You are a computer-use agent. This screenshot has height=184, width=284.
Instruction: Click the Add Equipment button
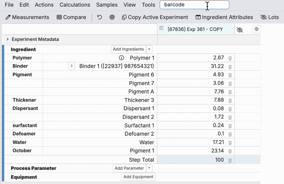pyautogui.click(x=138, y=177)
